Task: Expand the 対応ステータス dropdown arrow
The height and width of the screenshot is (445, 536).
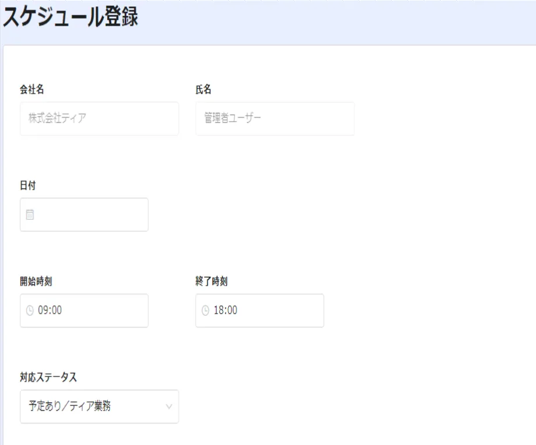Action: coord(169,407)
